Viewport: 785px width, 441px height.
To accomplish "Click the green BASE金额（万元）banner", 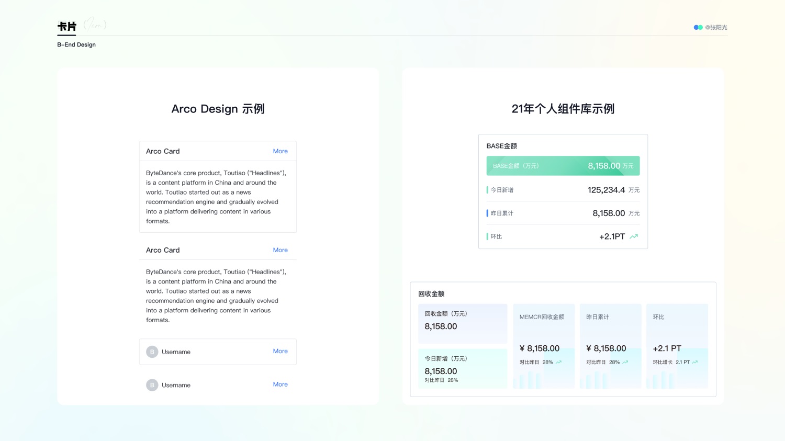I will (563, 166).
